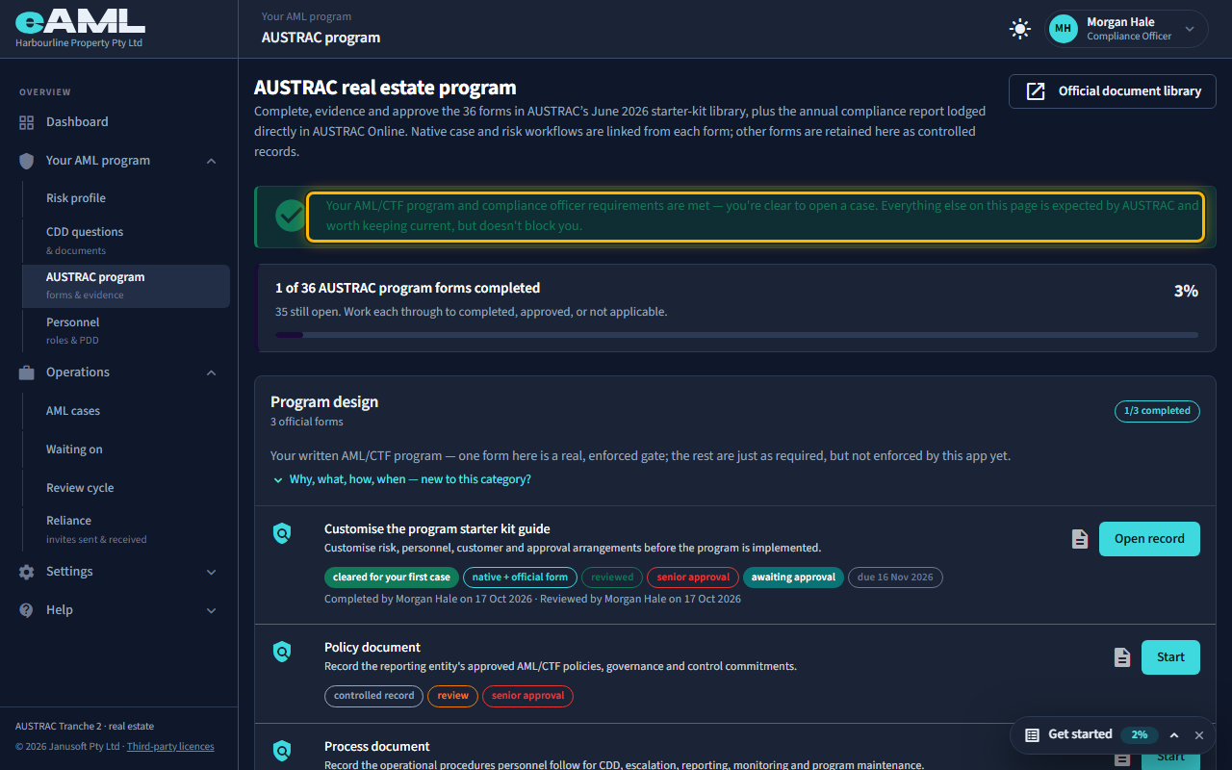Click the Operations briefcase icon
This screenshot has width=1232, height=770.
tap(26, 372)
